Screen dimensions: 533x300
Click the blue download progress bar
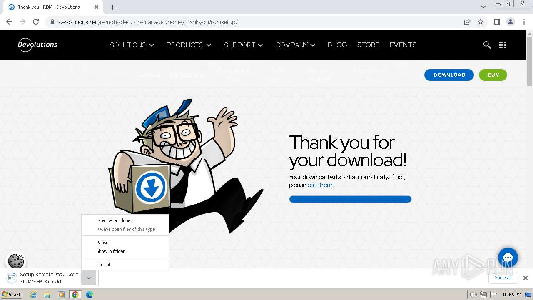(350, 199)
